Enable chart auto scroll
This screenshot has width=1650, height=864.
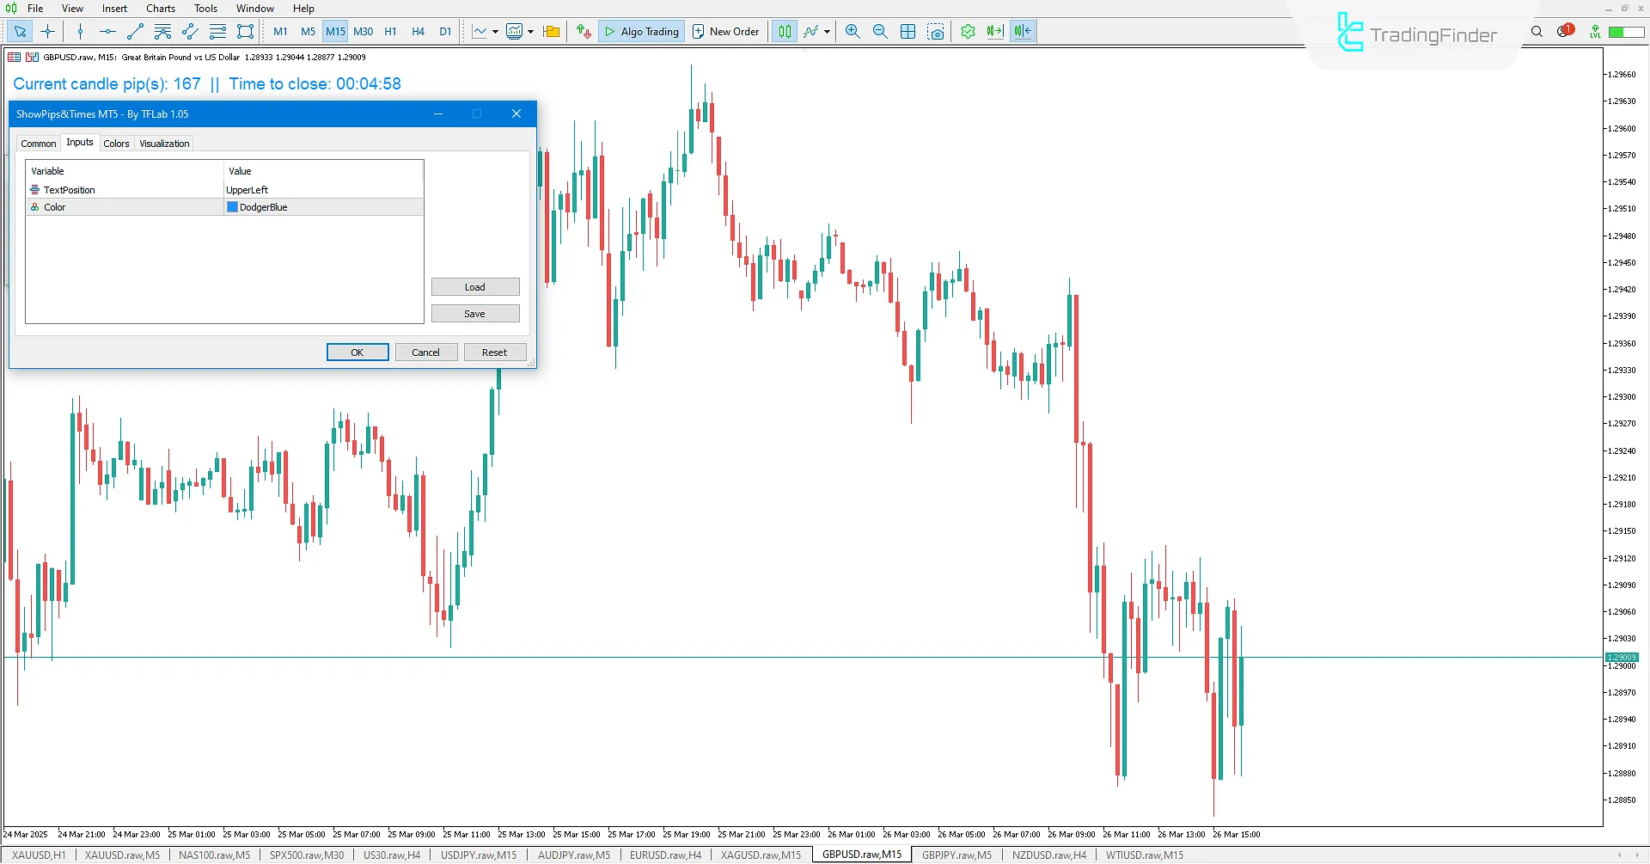point(994,32)
